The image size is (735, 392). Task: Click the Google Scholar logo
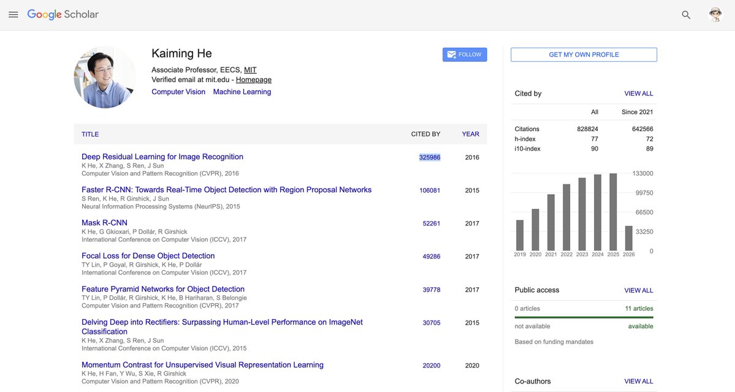click(63, 15)
